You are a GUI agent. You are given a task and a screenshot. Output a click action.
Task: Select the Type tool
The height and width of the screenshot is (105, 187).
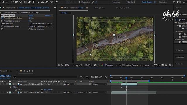tap(34, 2)
